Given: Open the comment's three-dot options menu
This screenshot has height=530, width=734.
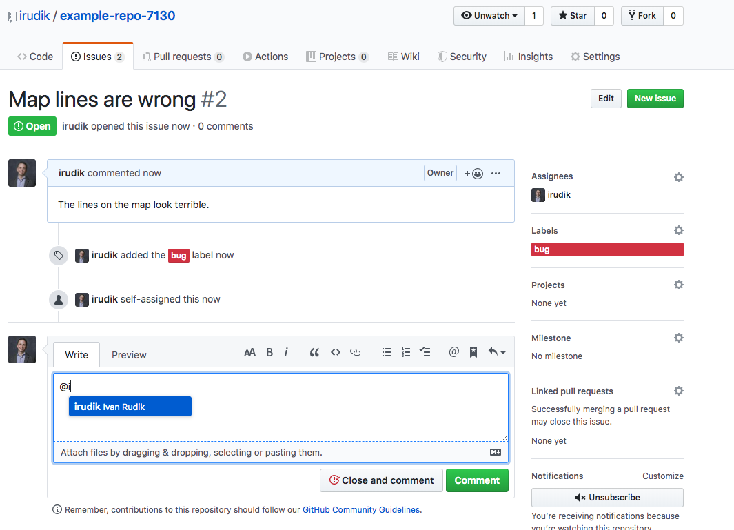Looking at the screenshot, I should click(496, 174).
